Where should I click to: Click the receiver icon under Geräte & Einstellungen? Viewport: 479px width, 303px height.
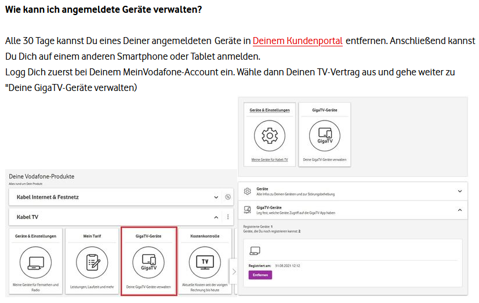37,262
